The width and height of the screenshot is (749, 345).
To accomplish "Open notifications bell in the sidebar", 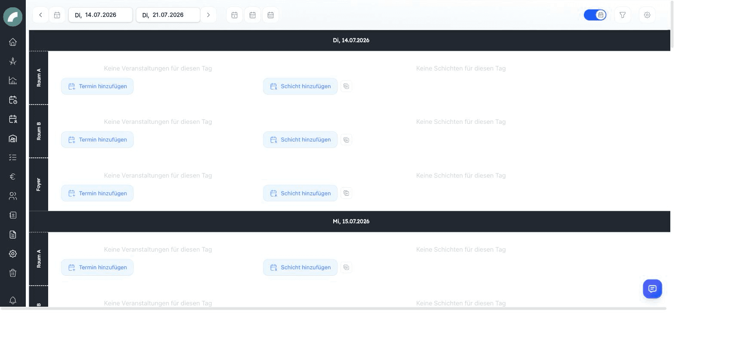I will [13, 300].
